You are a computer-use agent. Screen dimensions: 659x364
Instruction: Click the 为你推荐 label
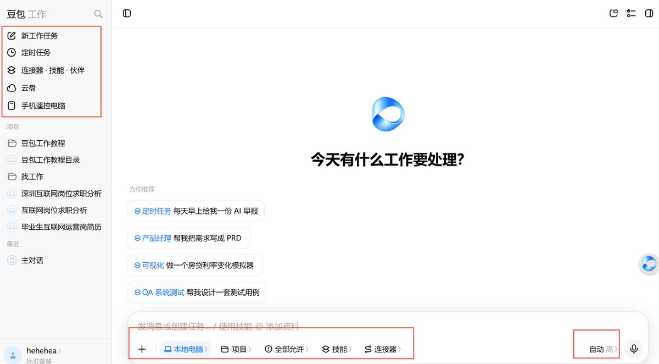coord(142,189)
